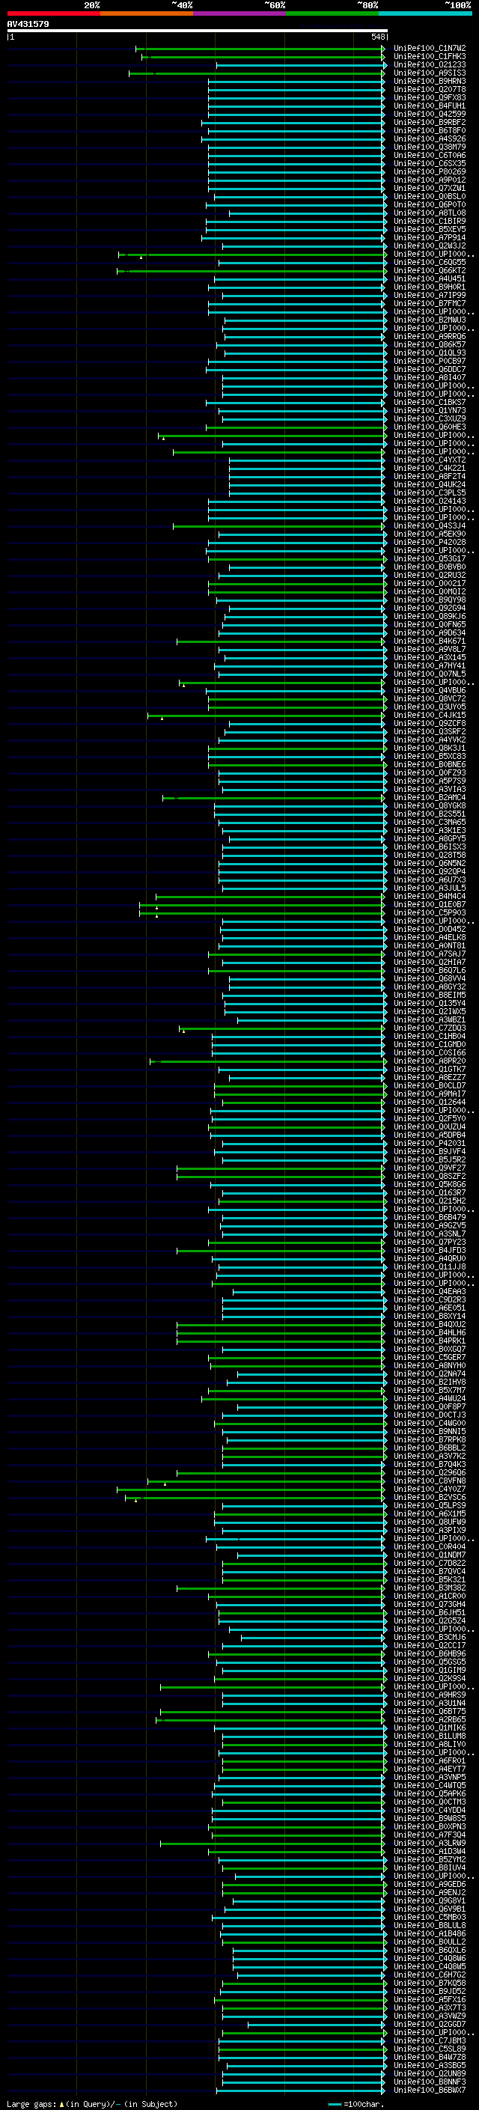Select the UniRef100_B9RBF2 label
Screen dimensions: 479x2110
(x=429, y=122)
